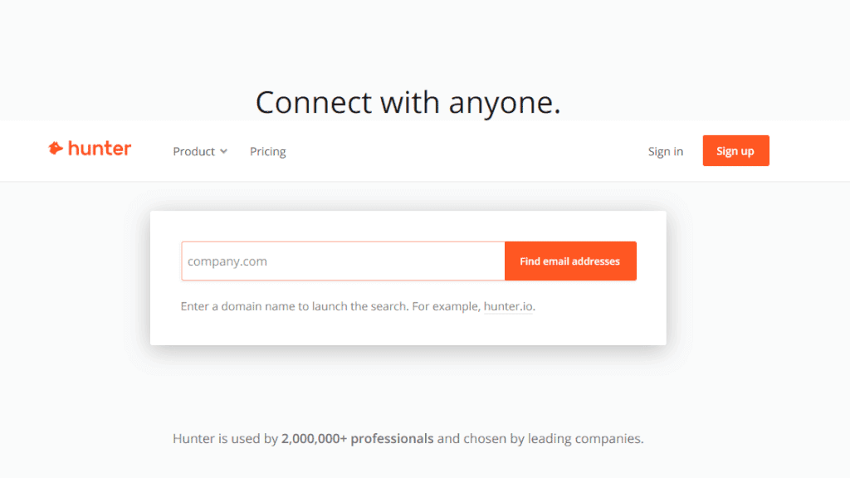Click the Sign in navigation link
This screenshot has height=478, width=850.
pyautogui.click(x=665, y=150)
